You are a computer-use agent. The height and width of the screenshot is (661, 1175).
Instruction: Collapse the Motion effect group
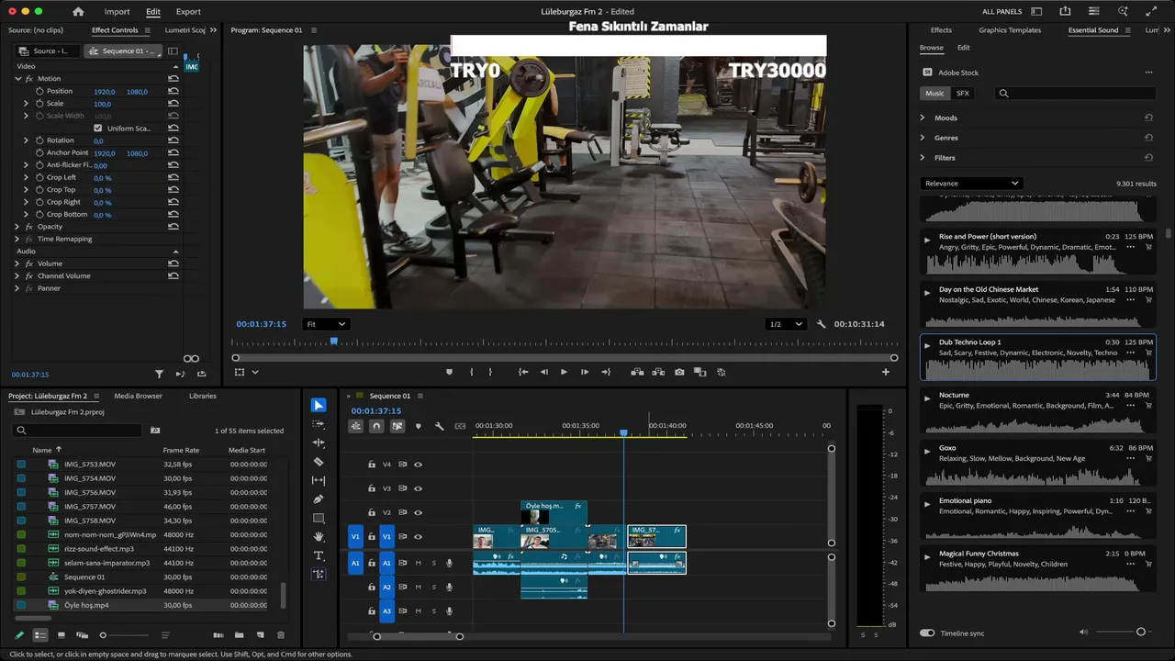[17, 79]
